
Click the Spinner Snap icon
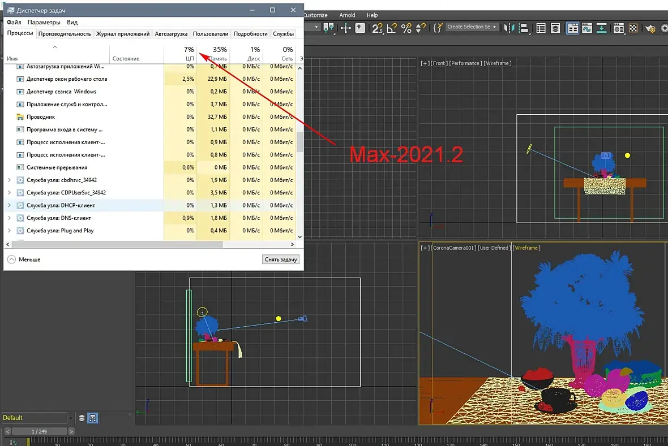pos(420,28)
